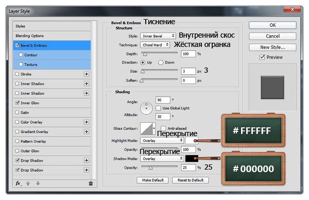Enable Anti-aliased checkbox
This screenshot has width=309, height=200.
click(x=163, y=128)
